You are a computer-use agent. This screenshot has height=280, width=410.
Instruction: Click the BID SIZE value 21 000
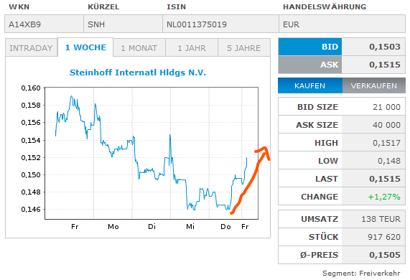click(x=386, y=107)
